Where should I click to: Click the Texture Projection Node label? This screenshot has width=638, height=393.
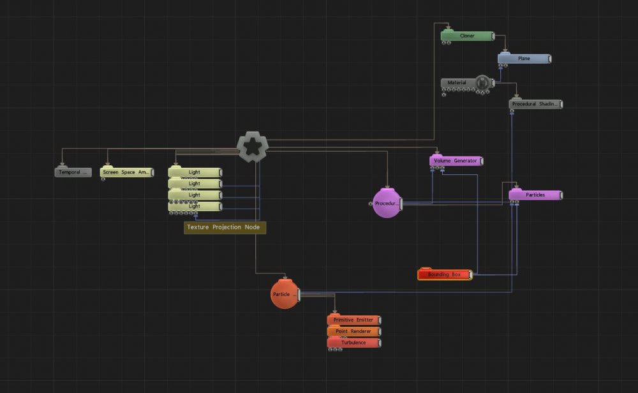pos(223,227)
